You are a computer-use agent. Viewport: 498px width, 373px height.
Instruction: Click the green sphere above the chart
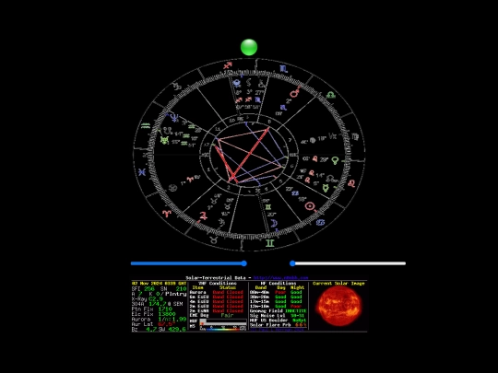(x=249, y=47)
